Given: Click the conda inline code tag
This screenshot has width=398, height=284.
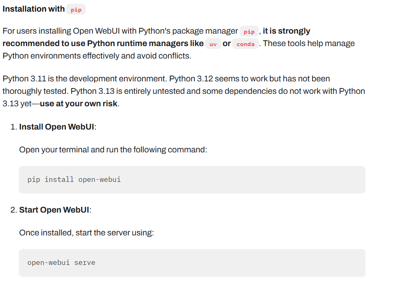Looking at the screenshot, I should (x=245, y=44).
